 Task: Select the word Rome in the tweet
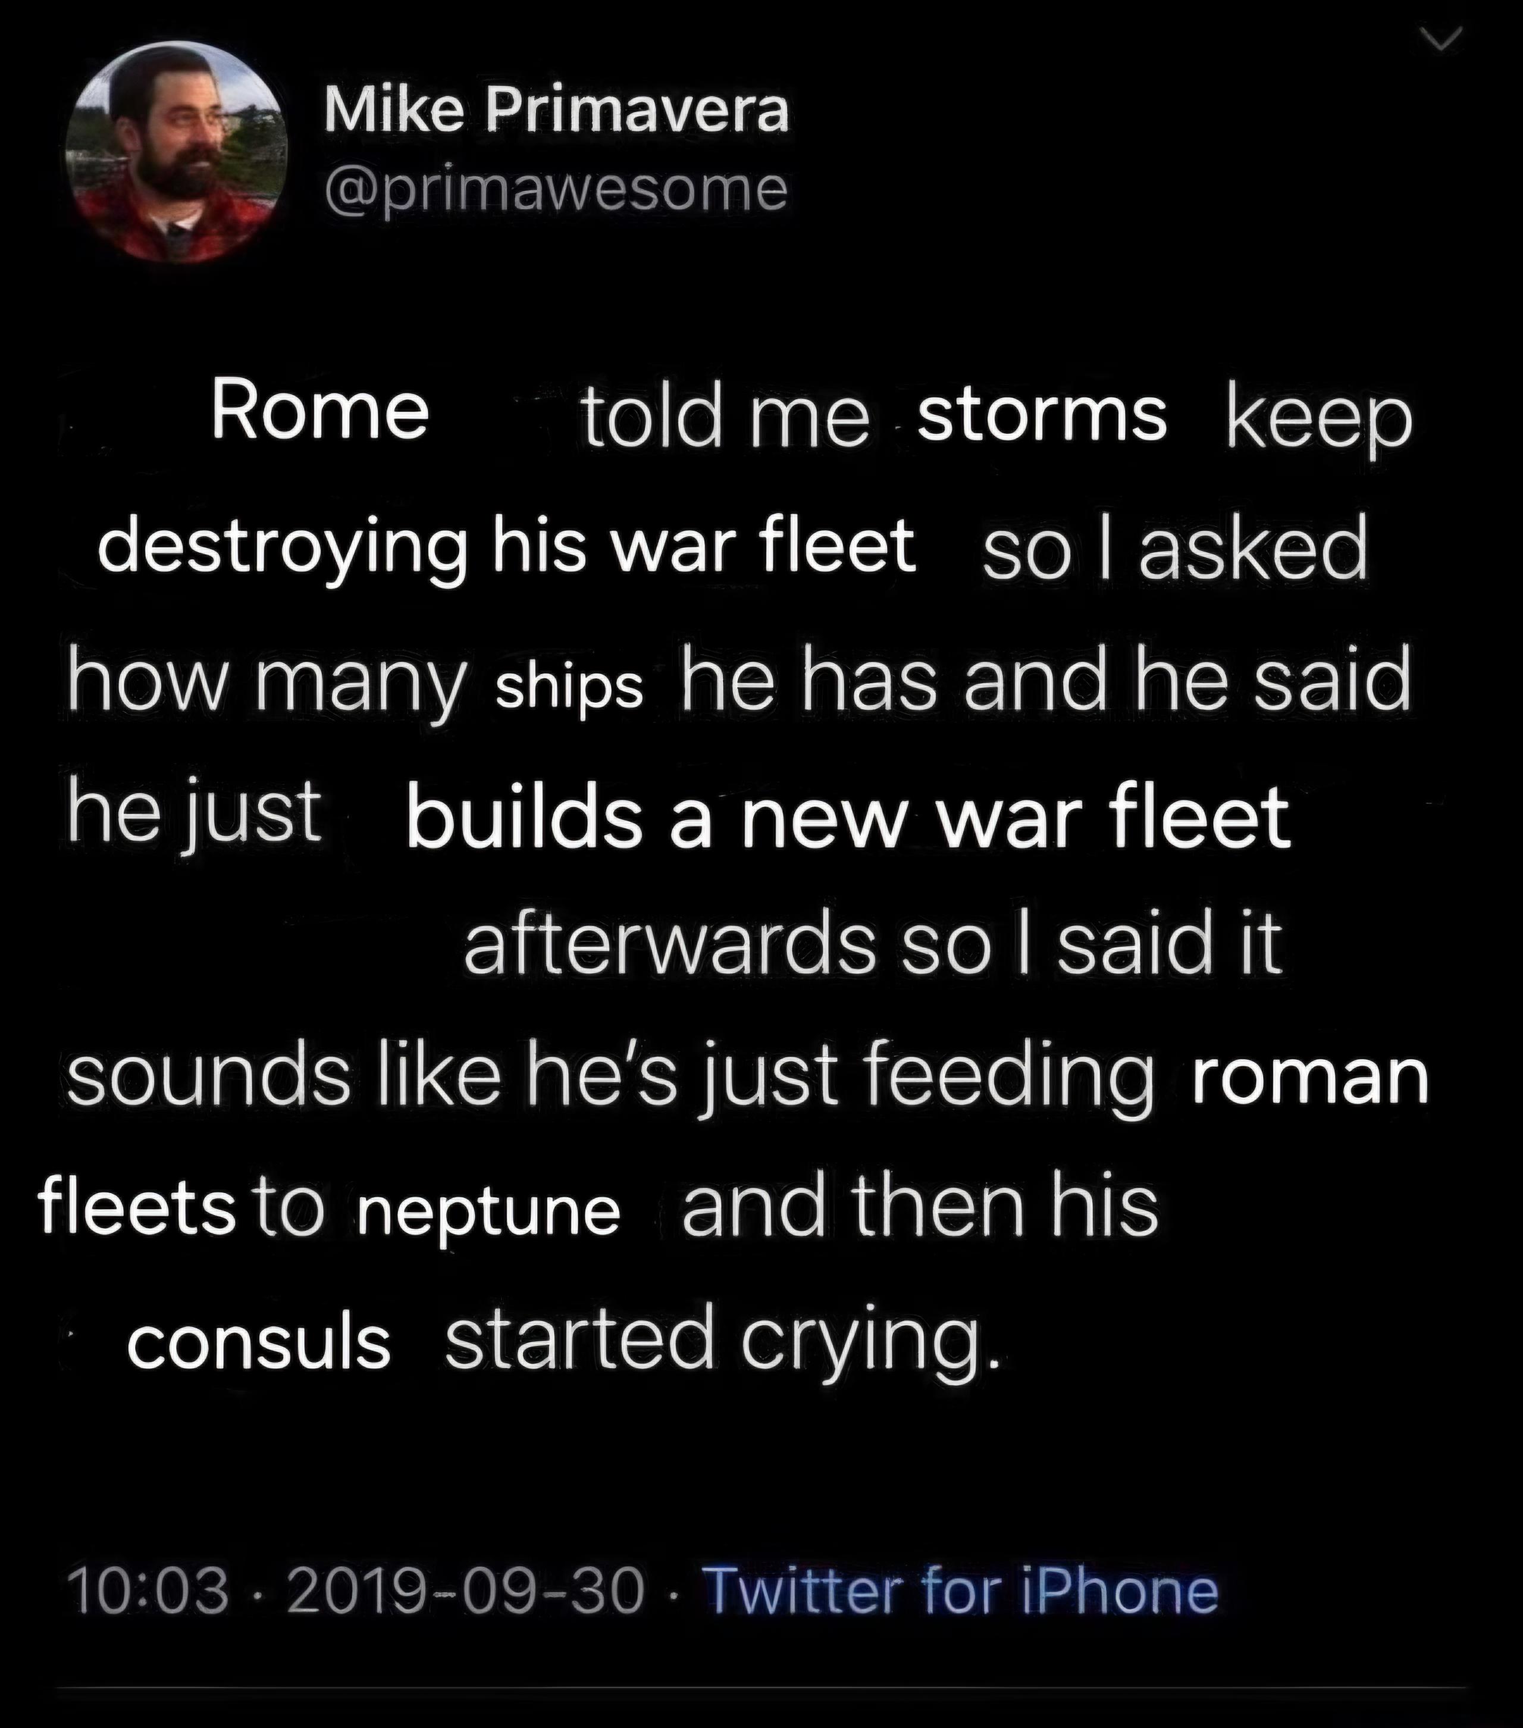(317, 414)
